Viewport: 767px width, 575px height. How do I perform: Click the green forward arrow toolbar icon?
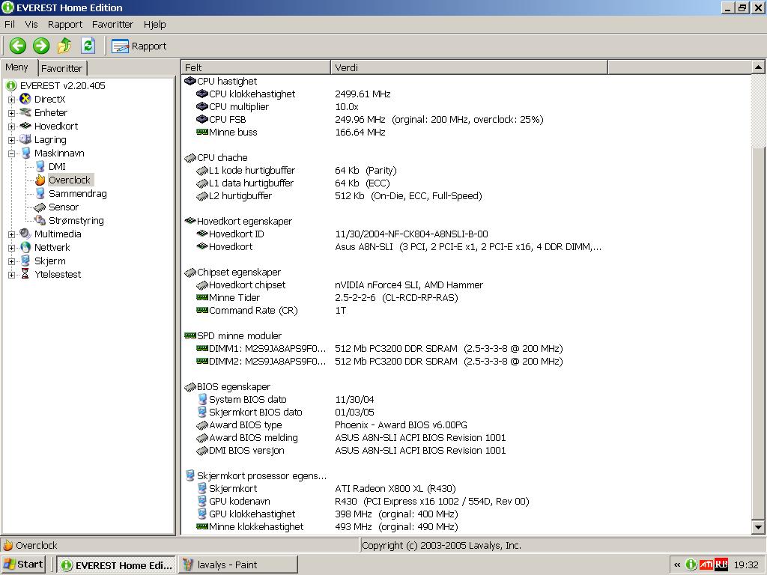[40, 46]
